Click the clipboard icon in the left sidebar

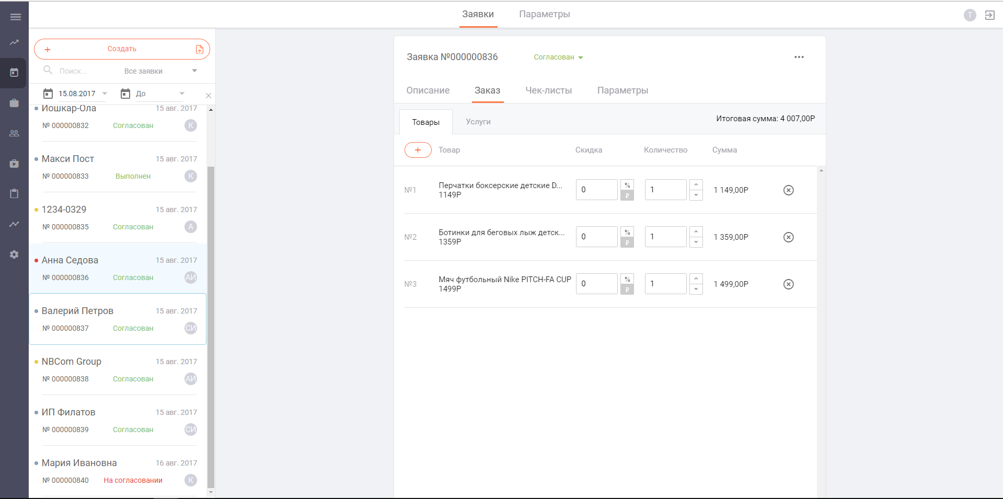click(14, 194)
